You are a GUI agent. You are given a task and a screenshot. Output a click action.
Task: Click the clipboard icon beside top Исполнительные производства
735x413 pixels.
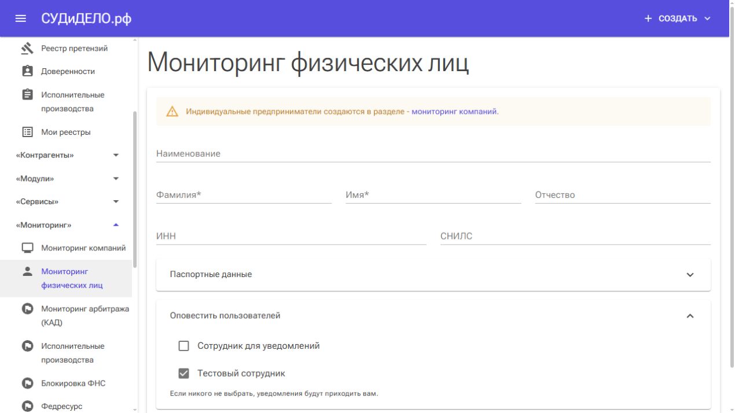coord(27,94)
